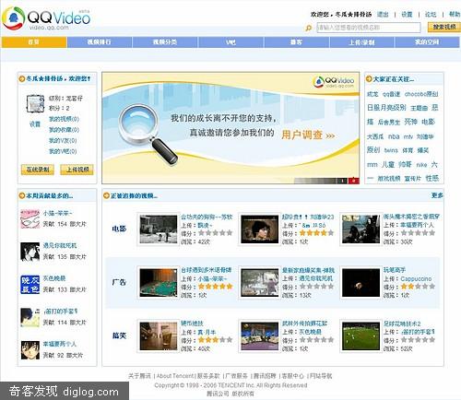Click the 搜索视频 search button
This screenshot has height=400, width=461.
point(444,28)
